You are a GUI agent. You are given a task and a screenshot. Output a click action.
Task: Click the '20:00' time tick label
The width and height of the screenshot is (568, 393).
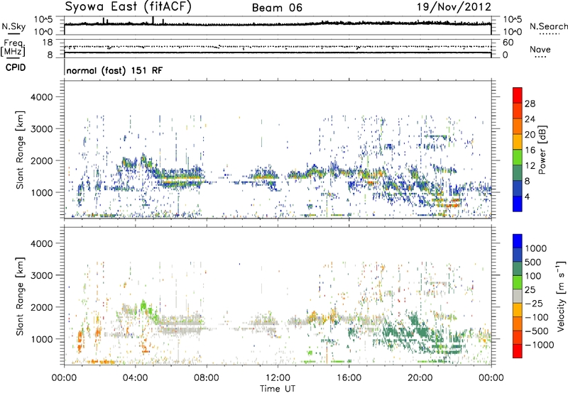420,378
